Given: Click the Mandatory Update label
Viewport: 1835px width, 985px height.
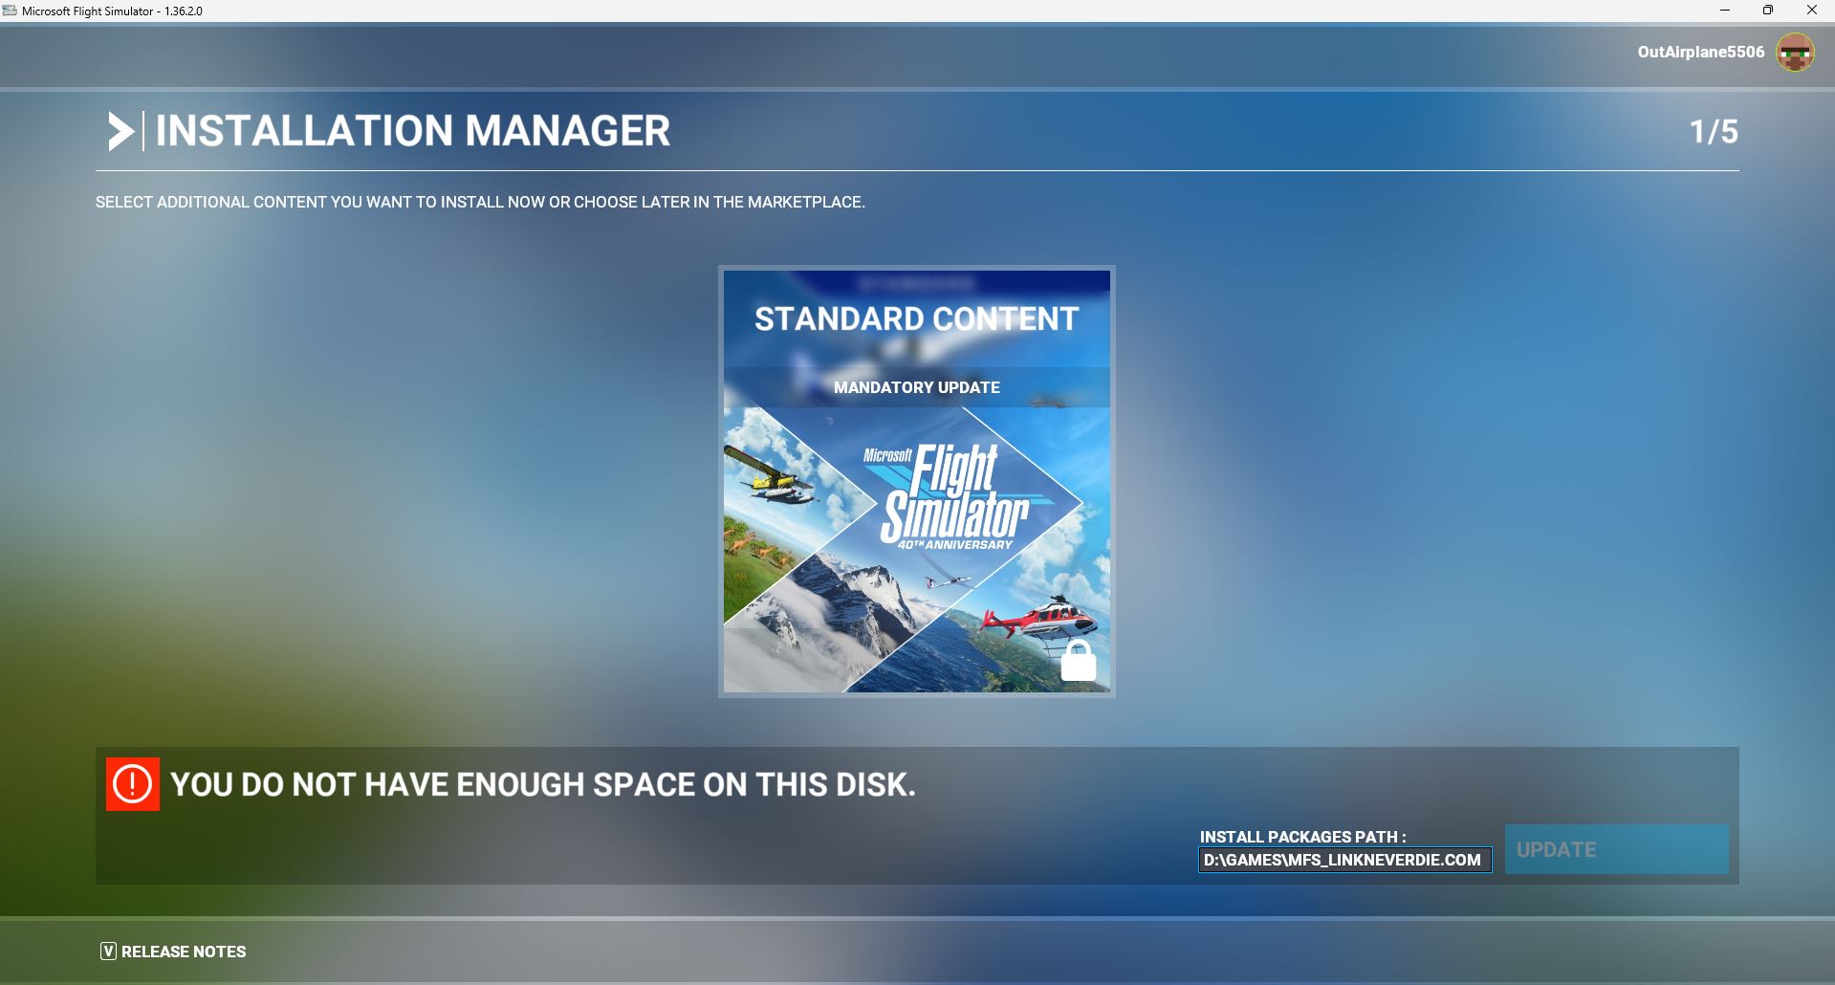Looking at the screenshot, I should 917,387.
